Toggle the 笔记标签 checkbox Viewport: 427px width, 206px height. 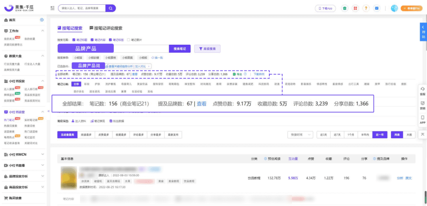tap(110, 40)
